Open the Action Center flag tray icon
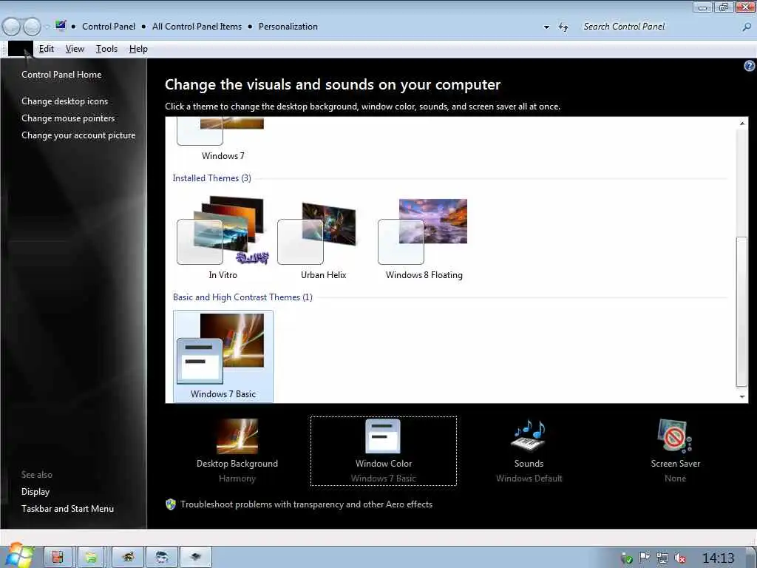The height and width of the screenshot is (568, 757). (644, 558)
